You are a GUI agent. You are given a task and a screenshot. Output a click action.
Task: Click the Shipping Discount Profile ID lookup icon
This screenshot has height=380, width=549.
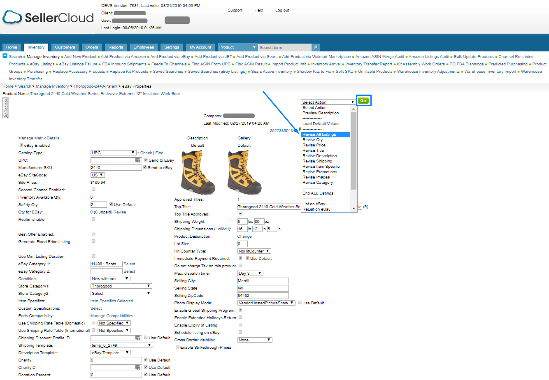coord(138,338)
